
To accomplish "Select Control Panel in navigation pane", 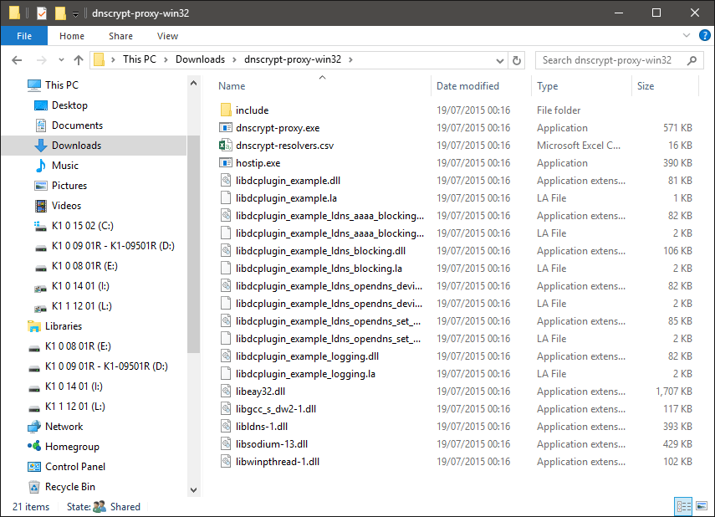I will tap(75, 467).
